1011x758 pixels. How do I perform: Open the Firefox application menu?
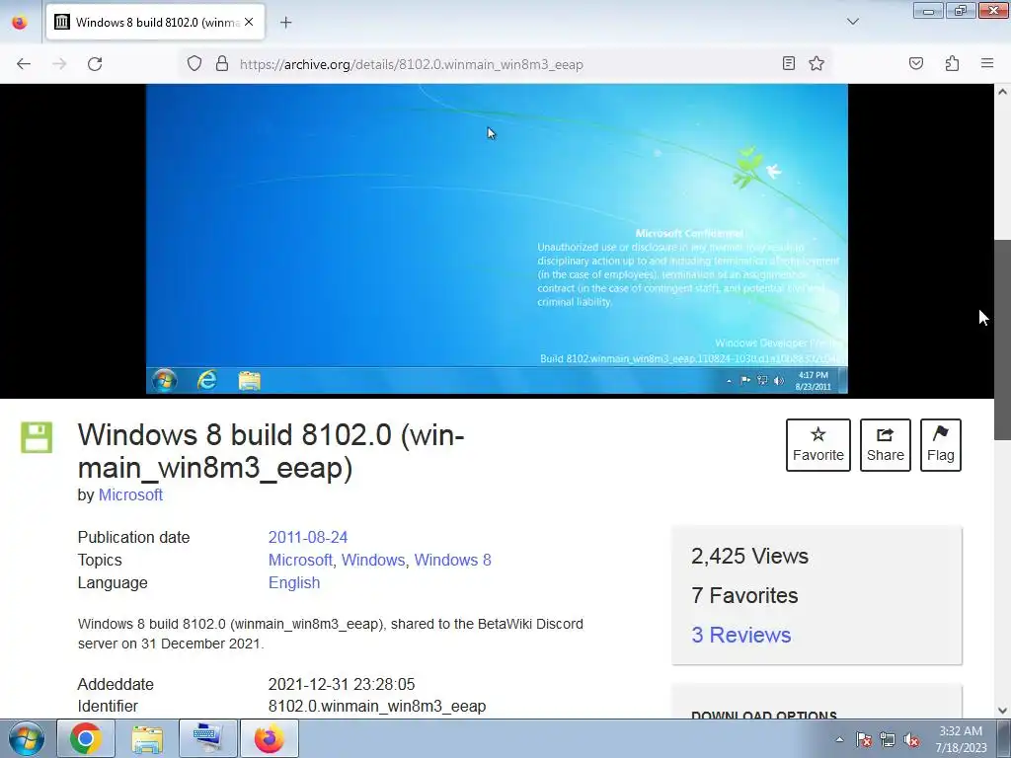(987, 63)
